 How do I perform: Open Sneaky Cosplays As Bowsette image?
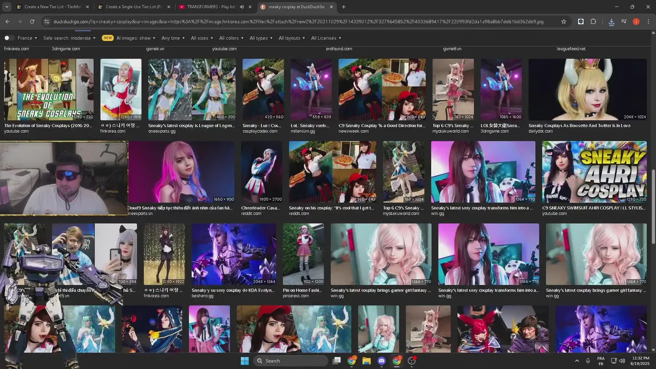click(x=587, y=89)
